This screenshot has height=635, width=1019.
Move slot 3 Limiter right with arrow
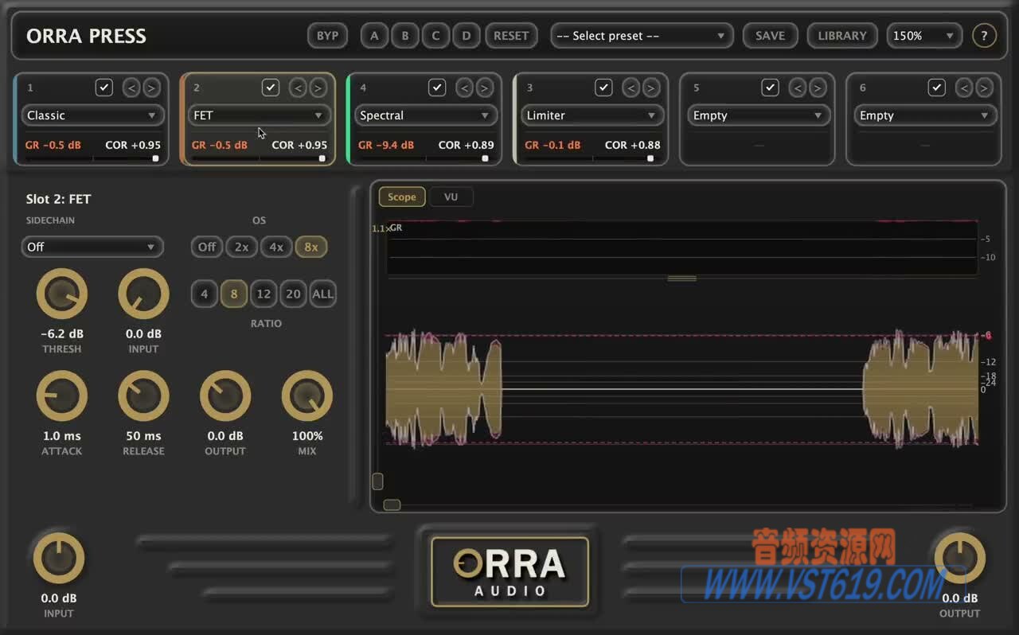tap(650, 88)
